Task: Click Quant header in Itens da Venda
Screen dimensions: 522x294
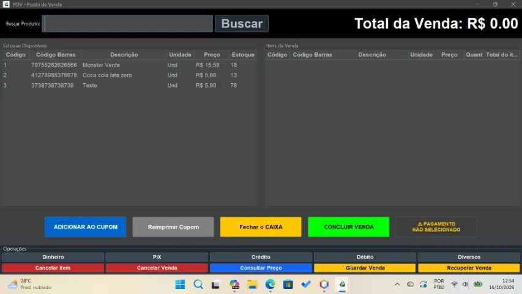Action: click(x=474, y=55)
